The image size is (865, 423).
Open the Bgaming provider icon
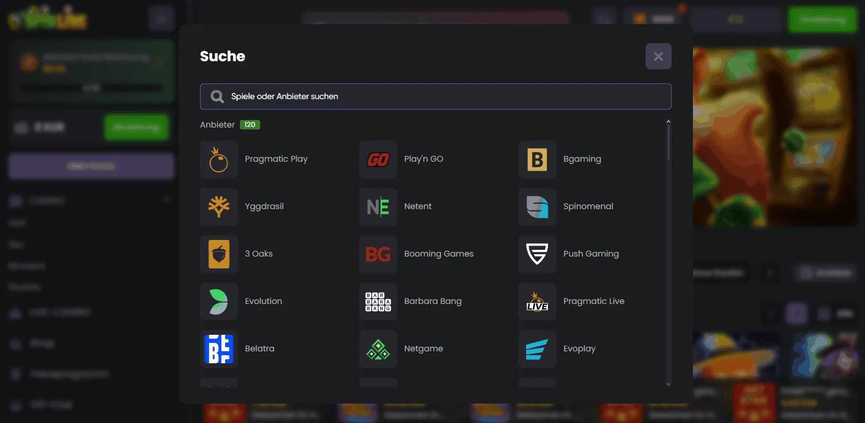click(537, 159)
